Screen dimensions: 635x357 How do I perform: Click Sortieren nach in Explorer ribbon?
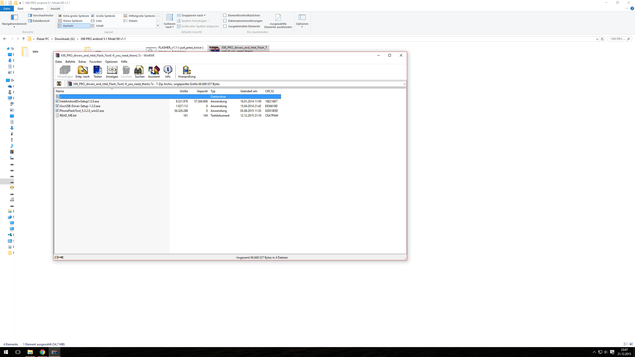[x=169, y=21]
